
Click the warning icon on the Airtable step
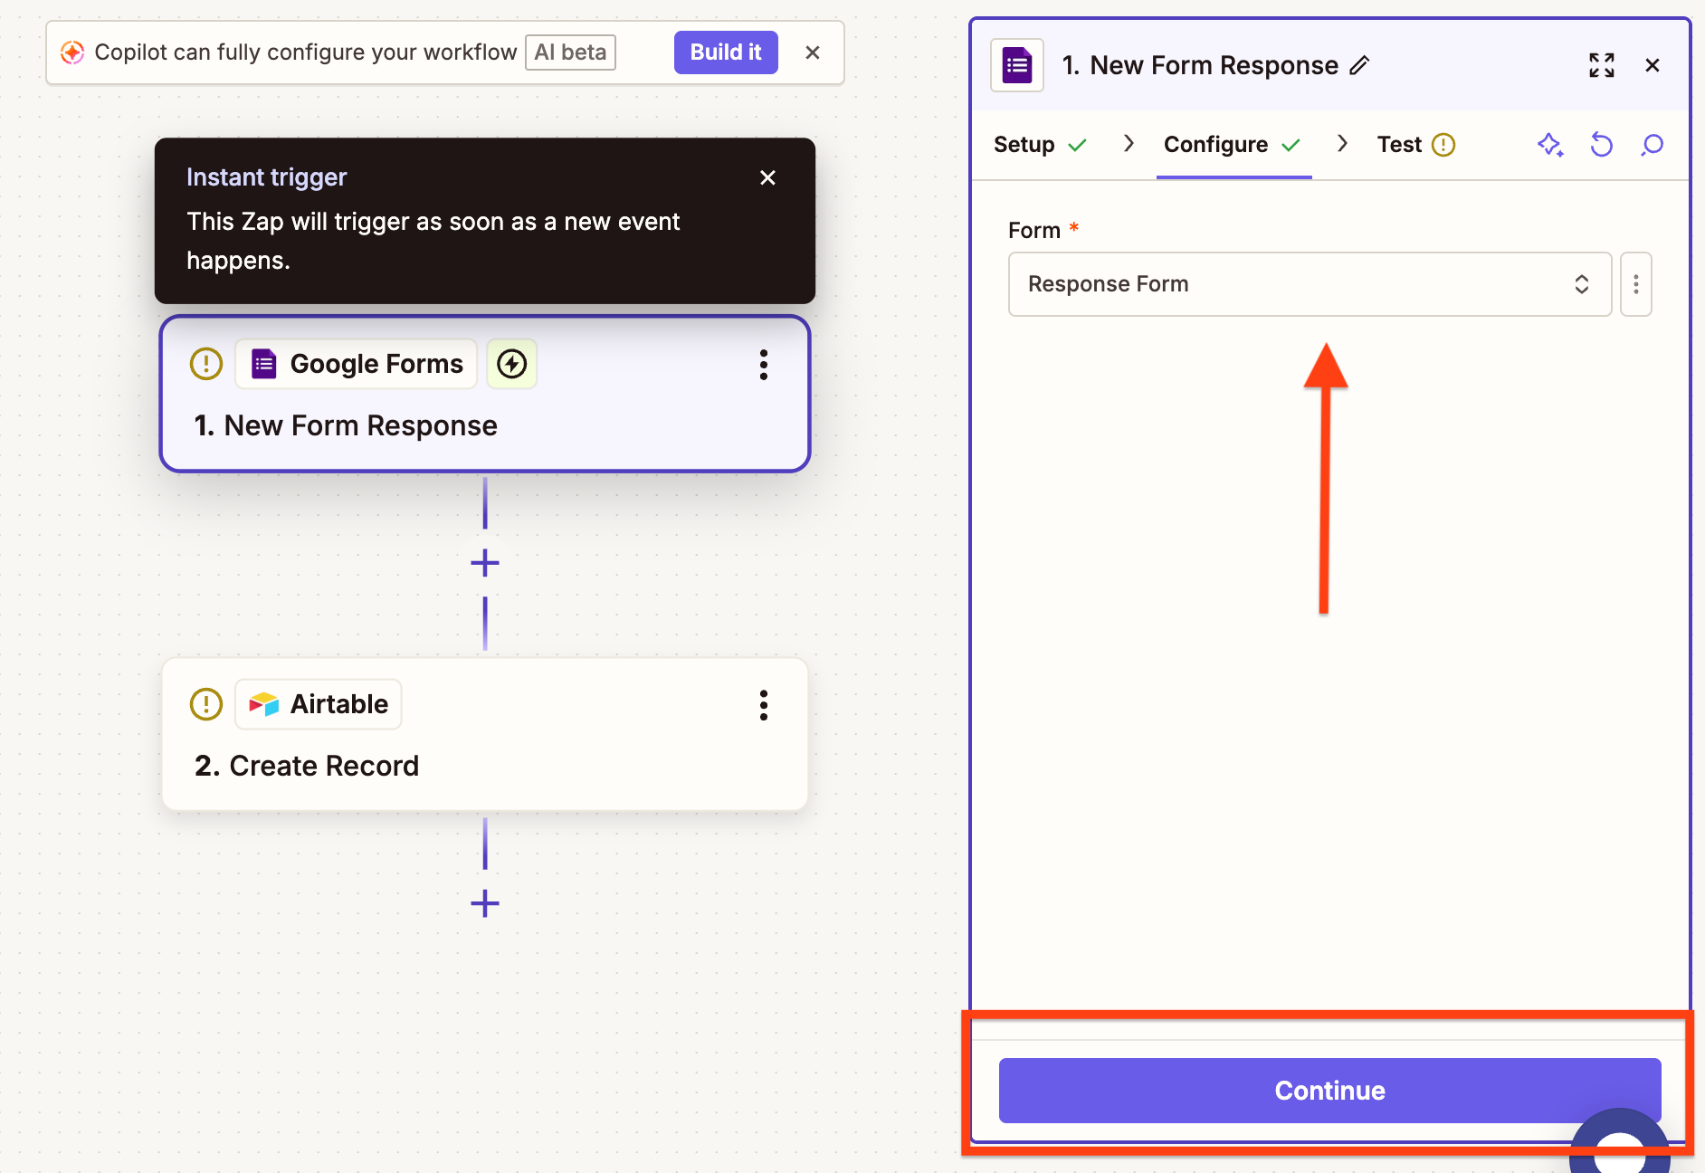point(205,704)
